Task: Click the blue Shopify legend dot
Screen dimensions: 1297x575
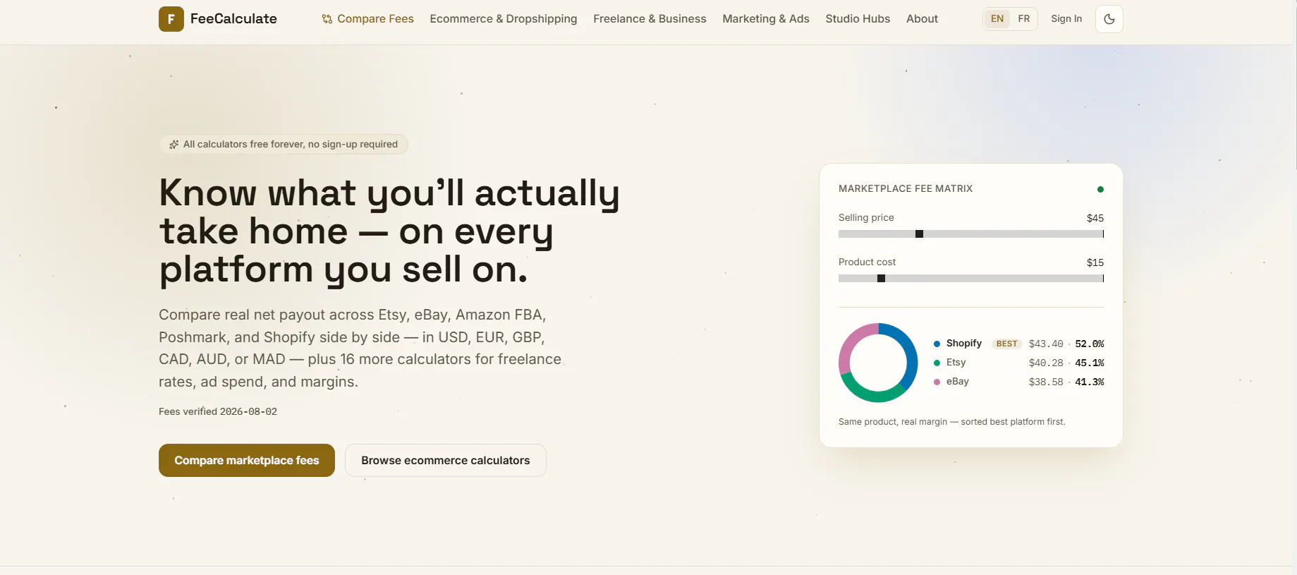Action: tap(937, 344)
